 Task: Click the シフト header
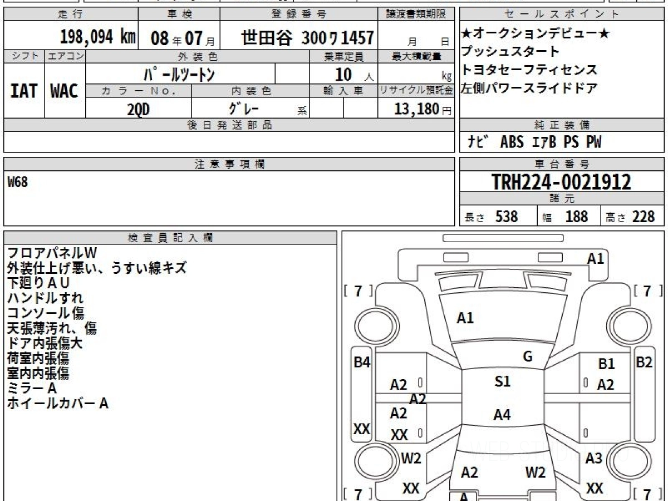point(24,56)
